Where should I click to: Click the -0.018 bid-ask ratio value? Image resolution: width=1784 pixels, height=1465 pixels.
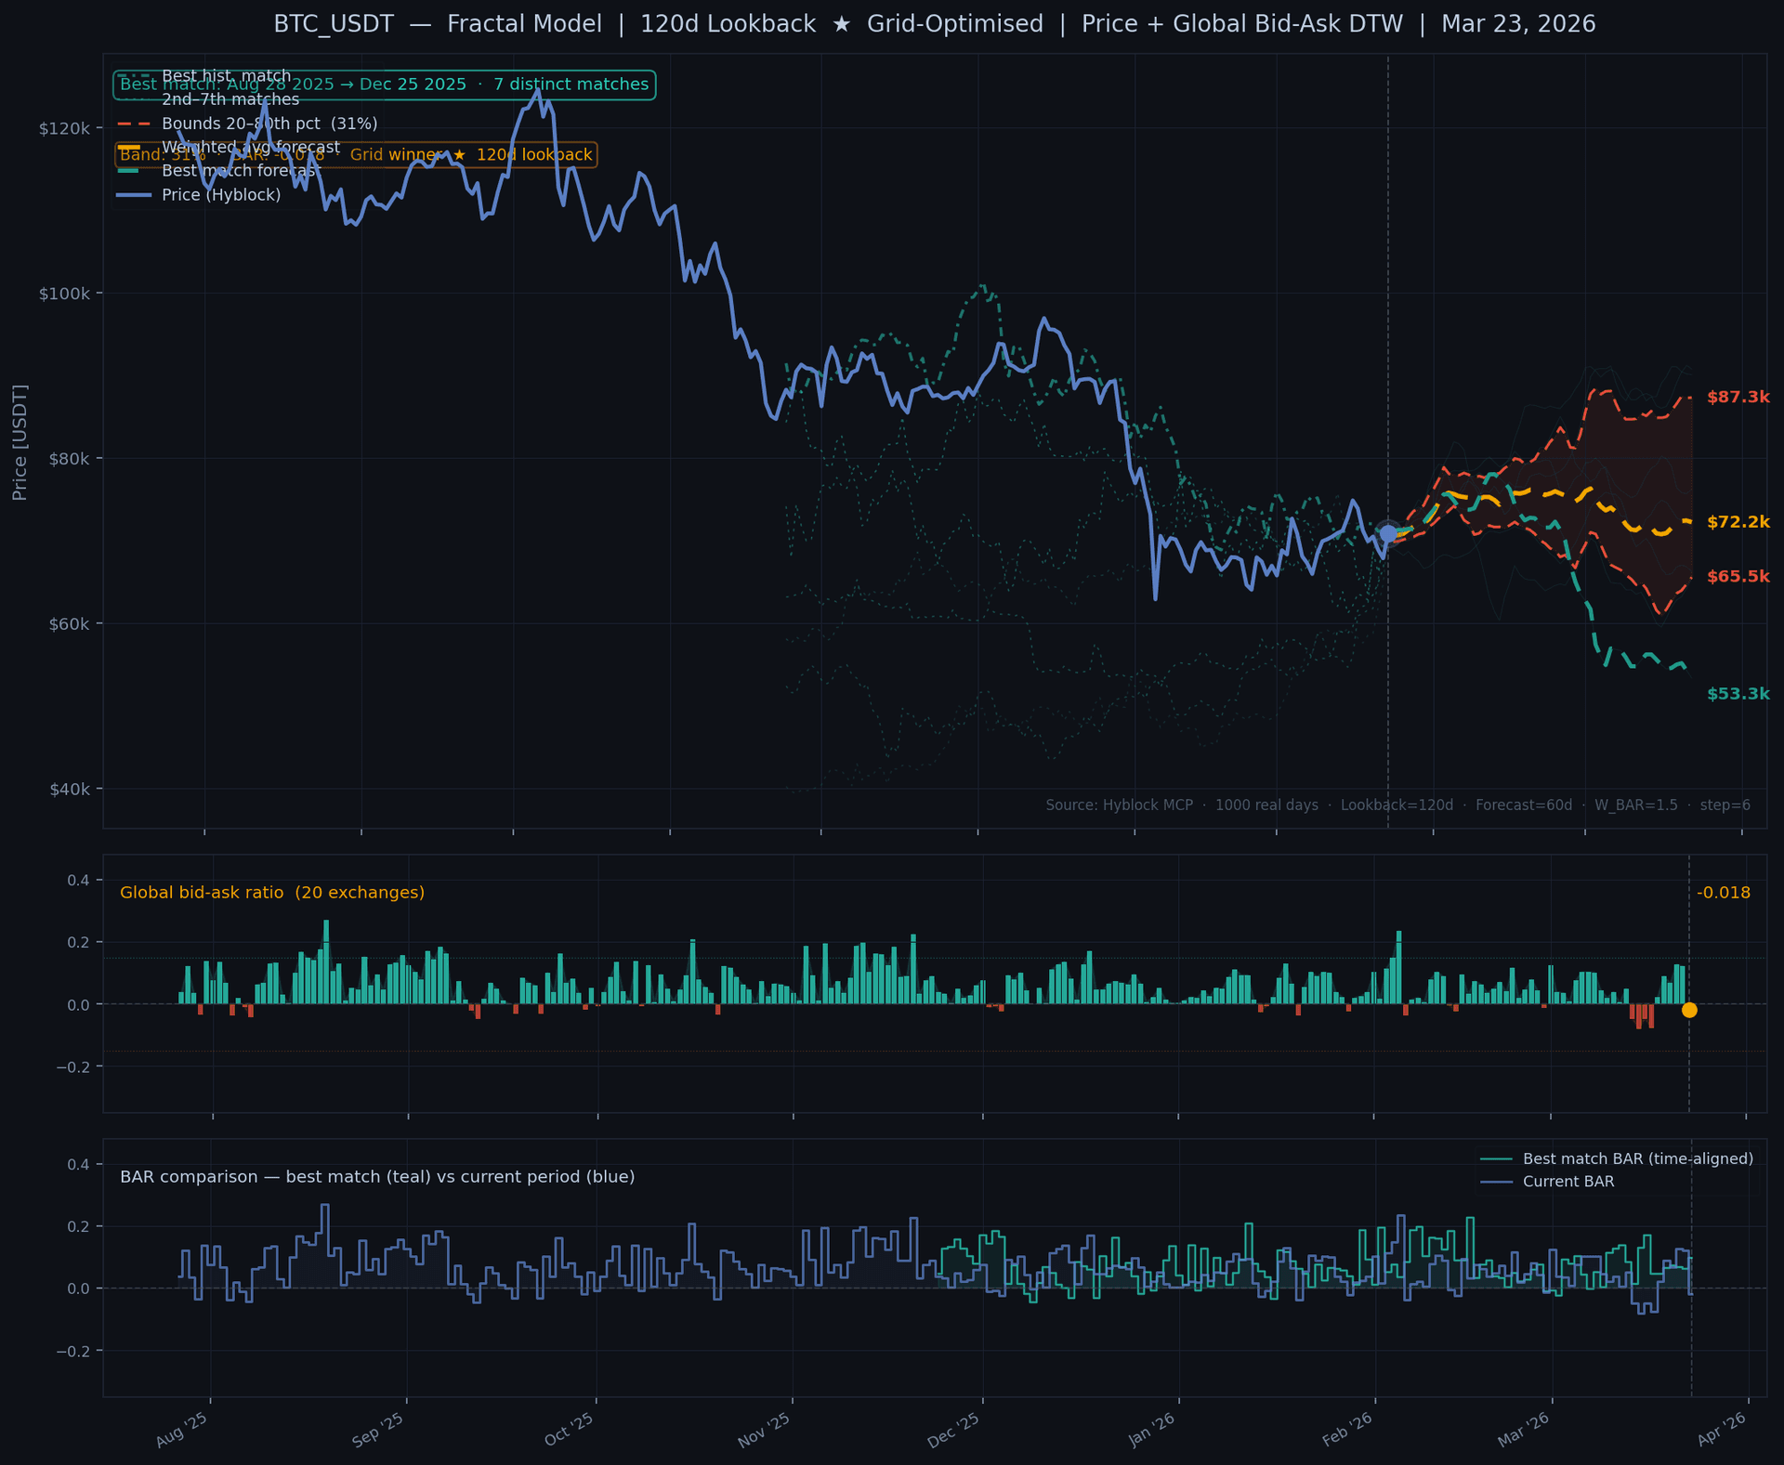pos(1723,893)
